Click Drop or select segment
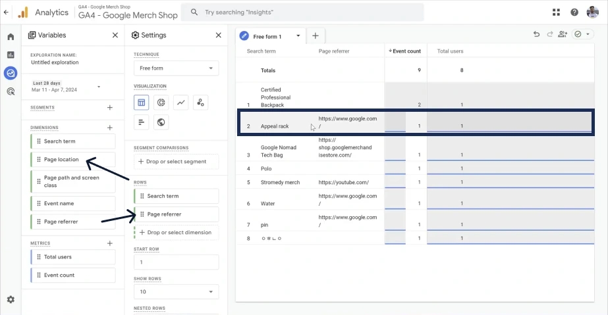Viewport: 608px width, 315px height. click(176, 162)
